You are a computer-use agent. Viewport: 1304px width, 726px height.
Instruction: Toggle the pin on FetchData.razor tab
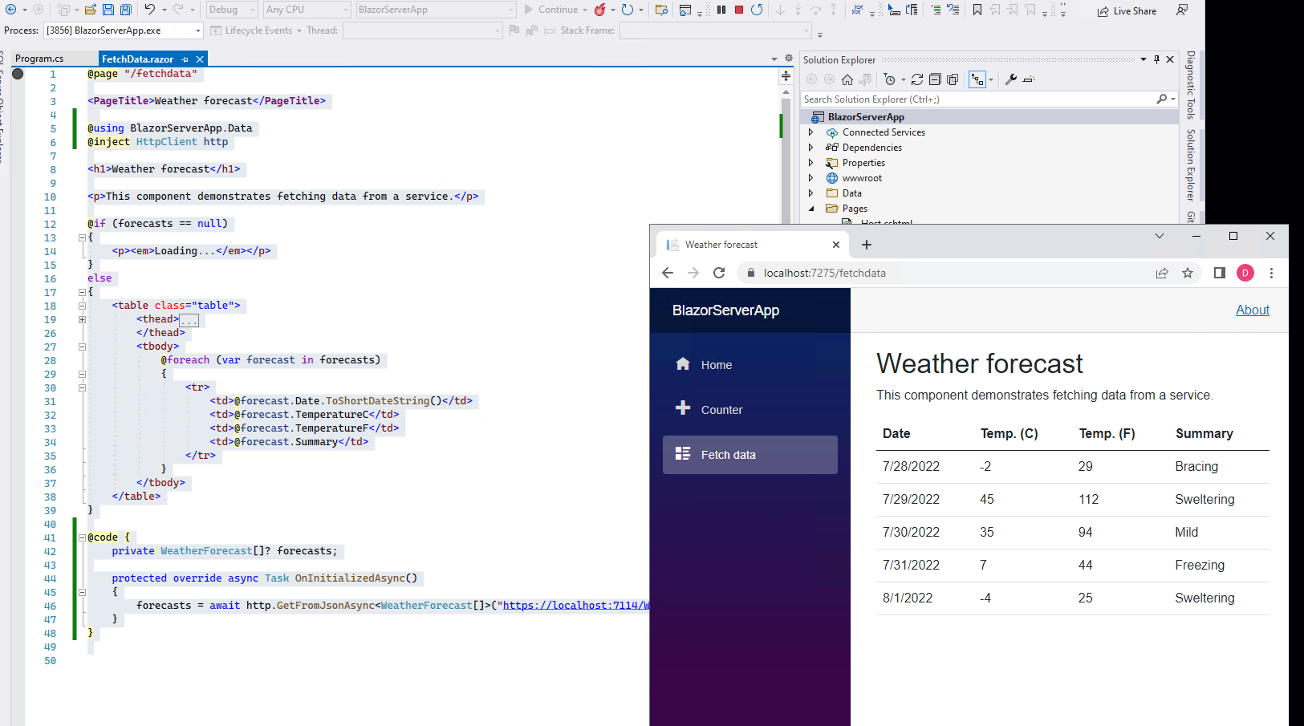pos(185,59)
